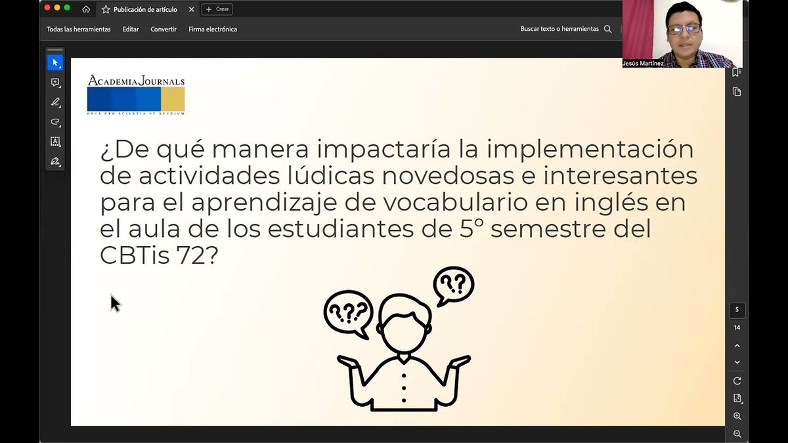Activate the text box select tool
Image resolution: width=788 pixels, height=443 pixels.
tap(55, 142)
